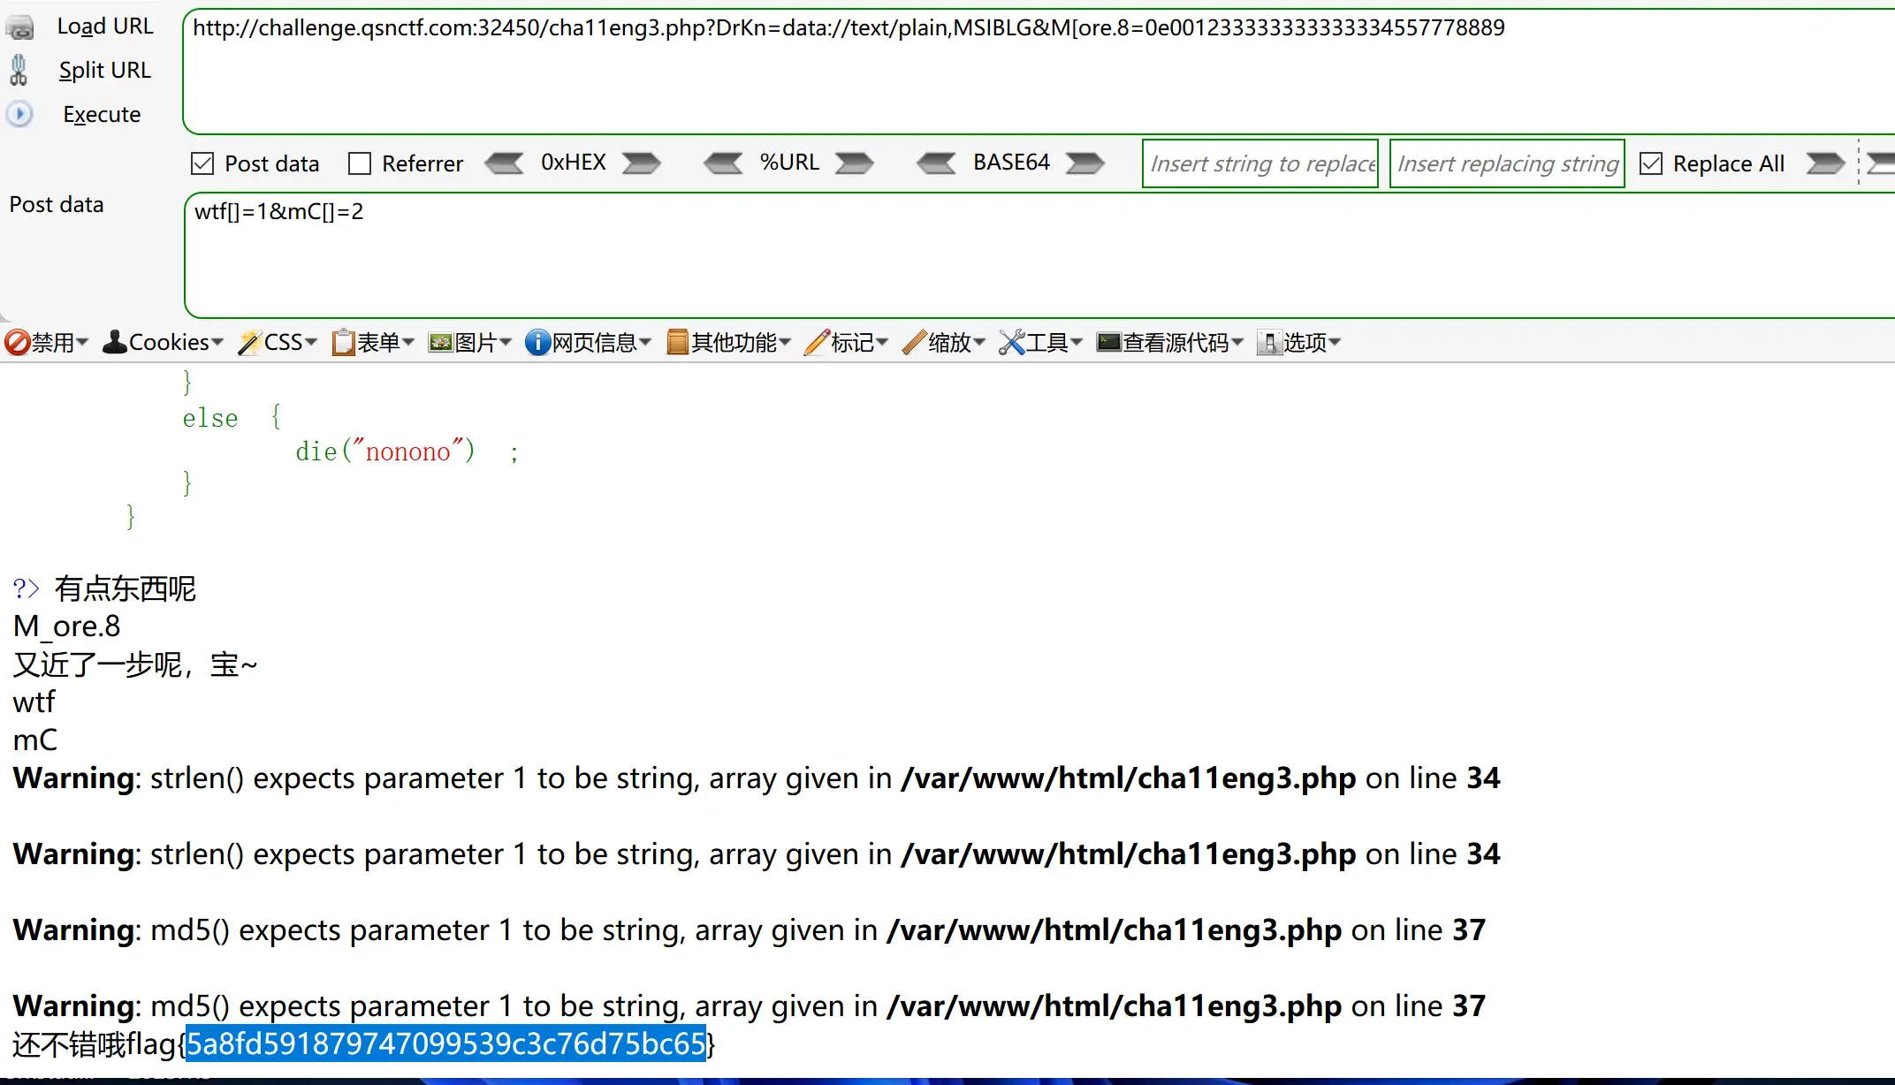Image resolution: width=1895 pixels, height=1085 pixels.
Task: Click arrow right of Replace All
Action: 1824,163
